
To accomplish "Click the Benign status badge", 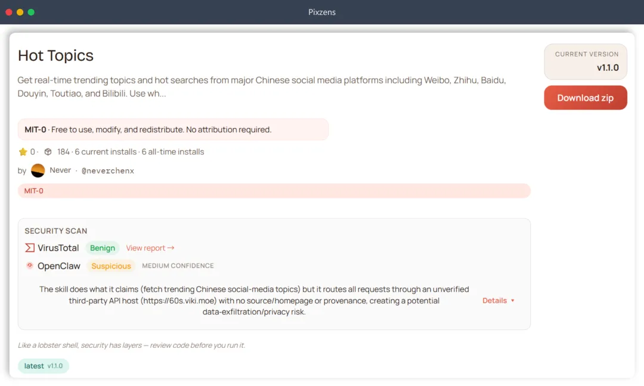I will [x=103, y=248].
